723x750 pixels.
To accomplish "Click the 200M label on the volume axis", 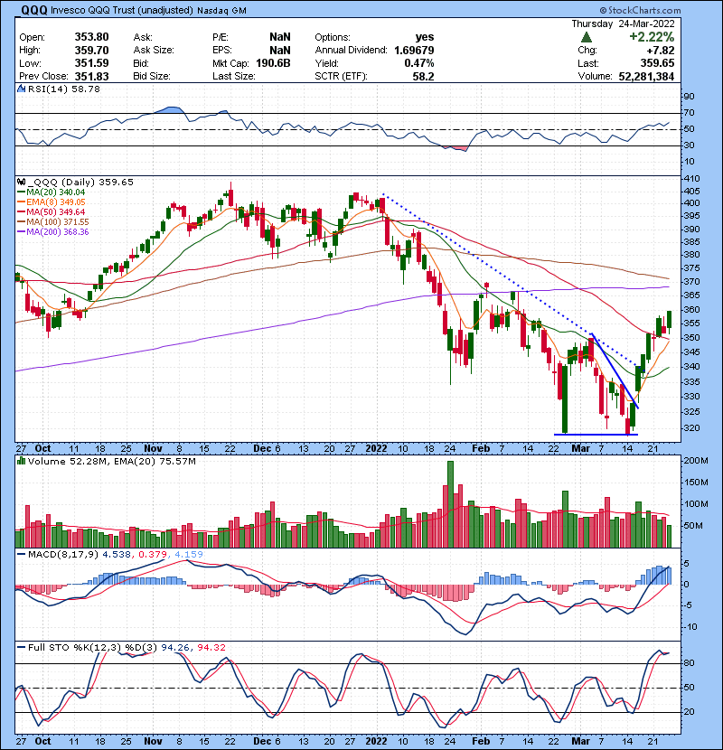I will coord(696,461).
